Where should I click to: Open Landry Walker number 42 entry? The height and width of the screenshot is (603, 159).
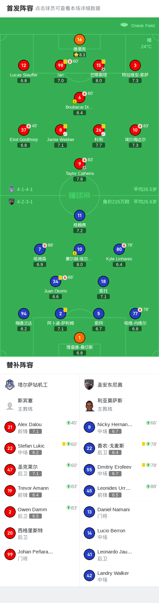click(x=119, y=576)
